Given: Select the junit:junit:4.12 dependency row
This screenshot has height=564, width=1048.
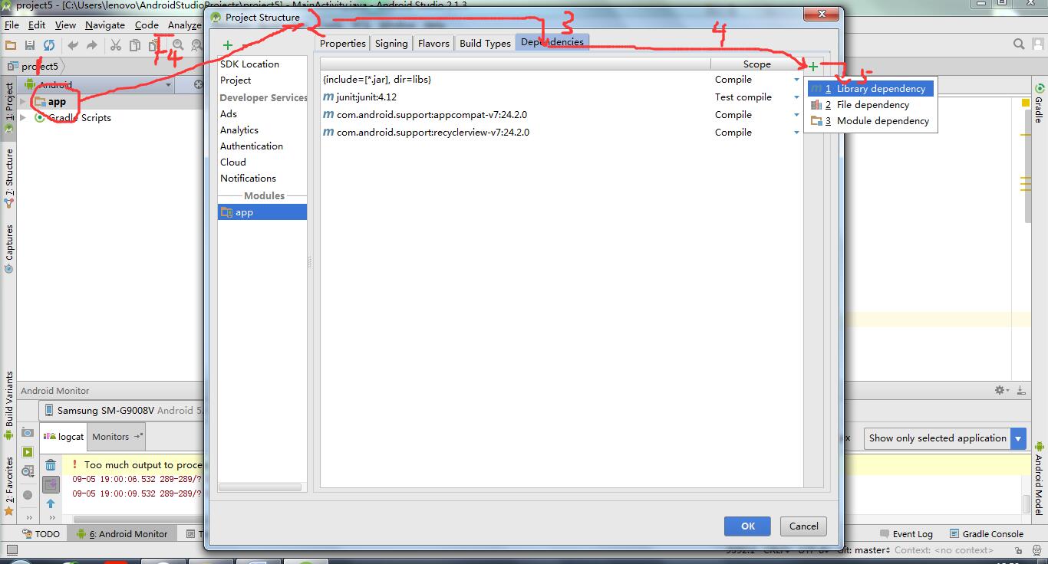Looking at the screenshot, I should 562,97.
